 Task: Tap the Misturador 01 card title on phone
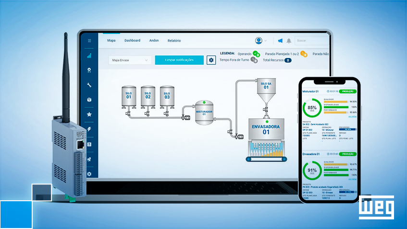310,92
